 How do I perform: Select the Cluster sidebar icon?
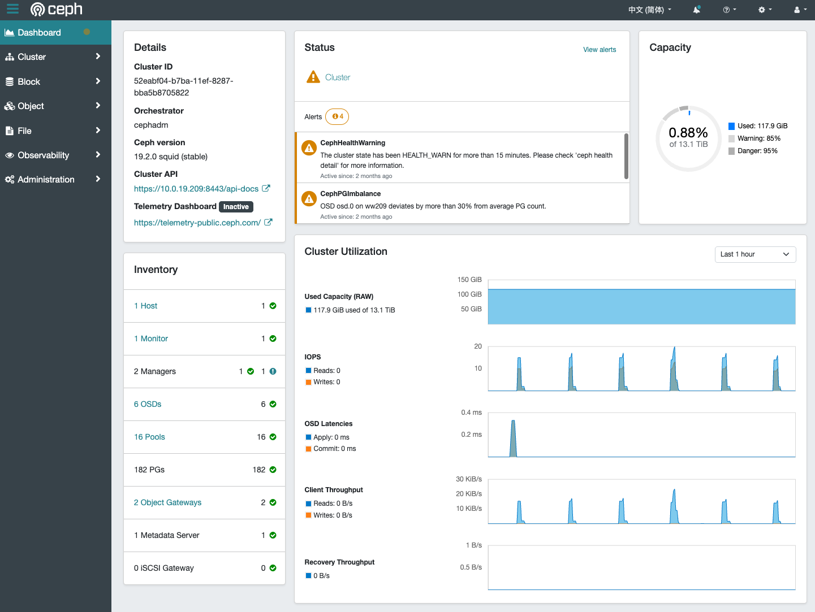[x=8, y=57]
